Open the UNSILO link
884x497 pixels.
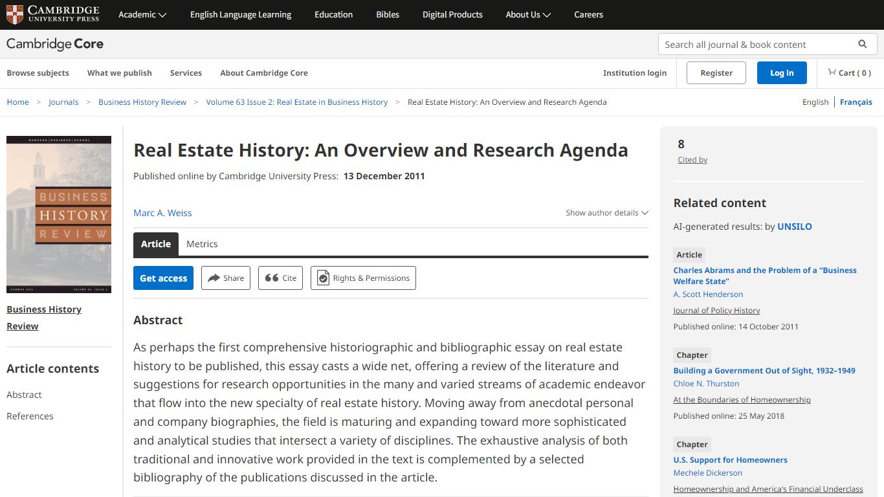point(795,226)
